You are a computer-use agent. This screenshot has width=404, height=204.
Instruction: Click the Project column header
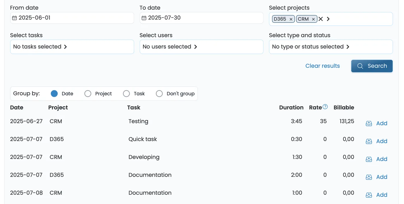click(58, 107)
